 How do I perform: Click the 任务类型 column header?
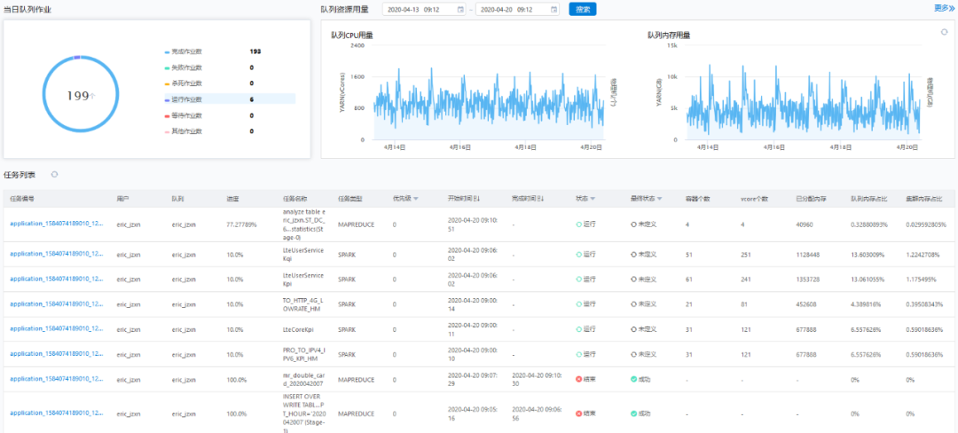click(x=350, y=199)
